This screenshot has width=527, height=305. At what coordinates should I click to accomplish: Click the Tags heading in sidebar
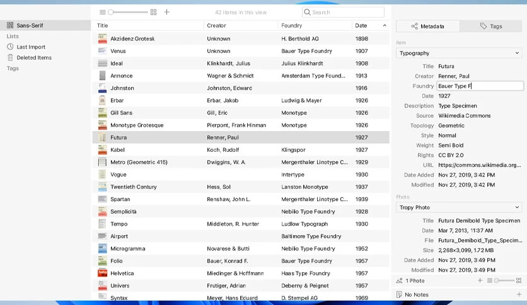click(x=13, y=69)
